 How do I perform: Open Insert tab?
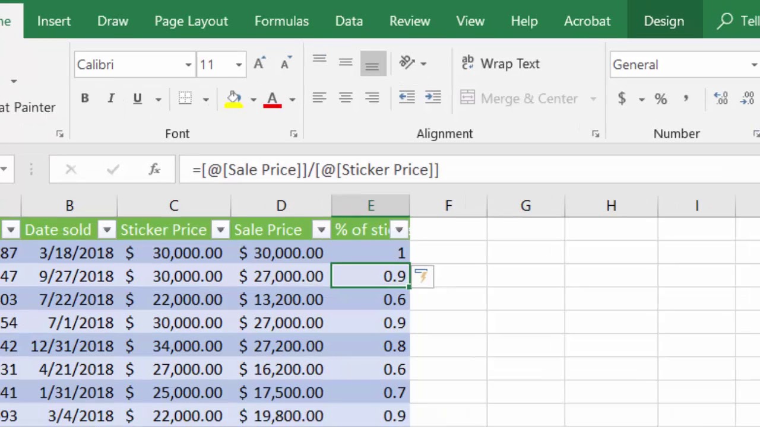54,21
